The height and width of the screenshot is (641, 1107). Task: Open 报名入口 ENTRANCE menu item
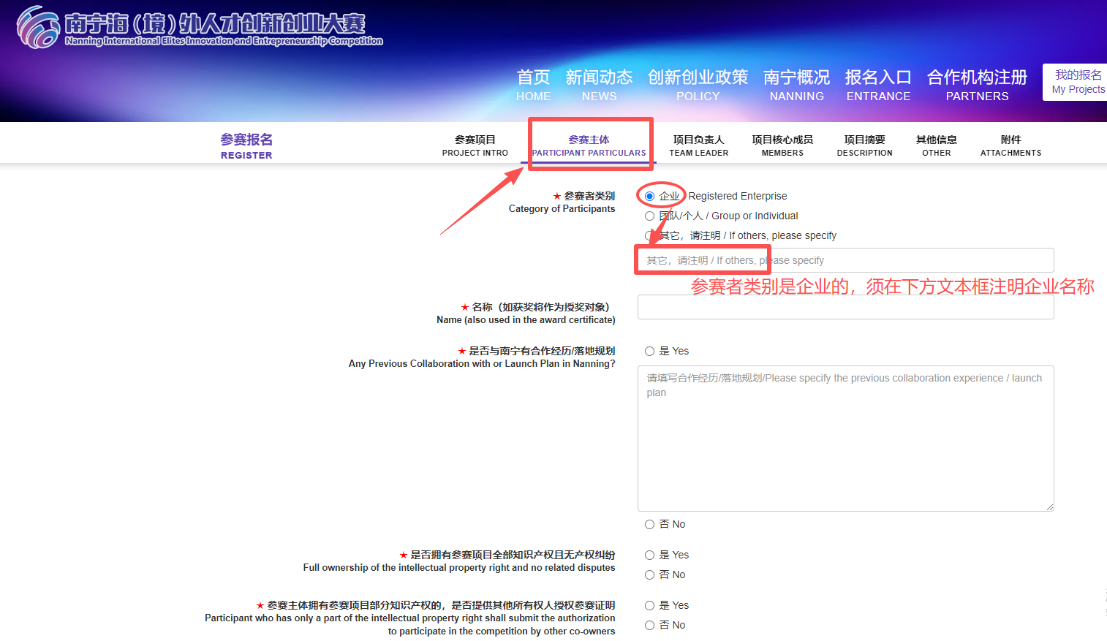pos(878,86)
